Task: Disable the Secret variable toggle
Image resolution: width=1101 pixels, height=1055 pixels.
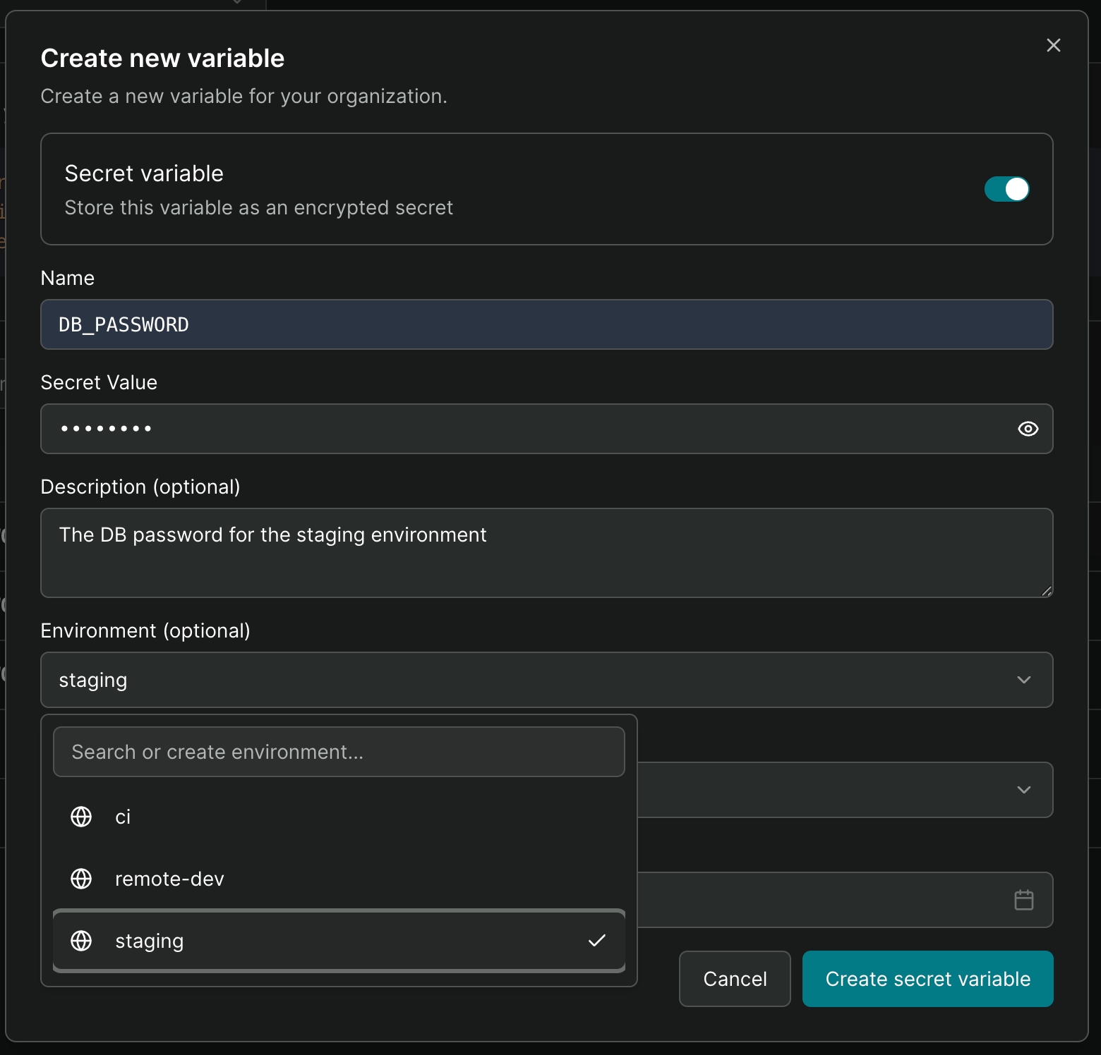Action: coord(1006,189)
